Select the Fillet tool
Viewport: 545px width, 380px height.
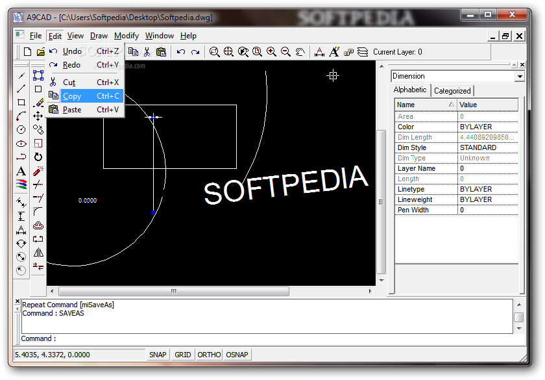38,212
